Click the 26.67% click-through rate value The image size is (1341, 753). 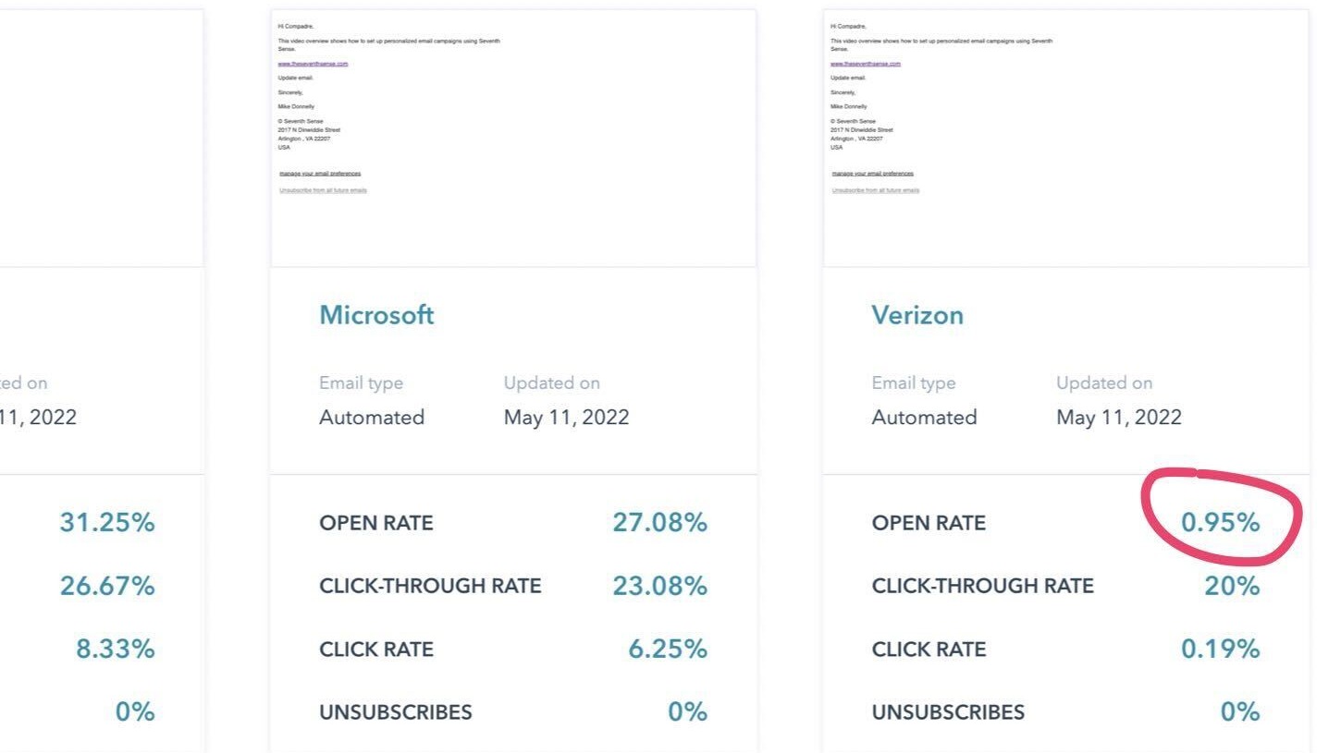(x=107, y=586)
